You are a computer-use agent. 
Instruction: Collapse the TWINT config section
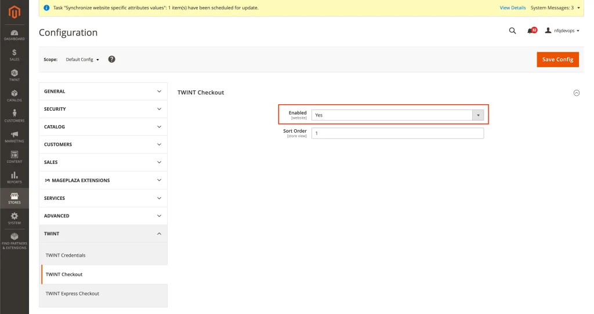tap(103, 234)
